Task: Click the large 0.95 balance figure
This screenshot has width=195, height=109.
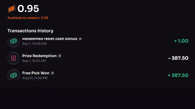Action: tap(28, 9)
